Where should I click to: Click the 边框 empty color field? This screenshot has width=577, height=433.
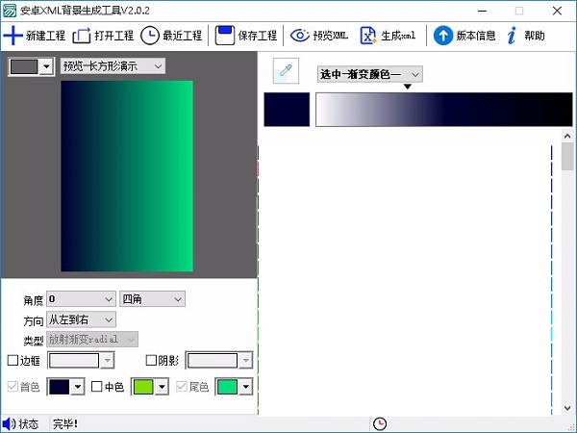click(x=74, y=361)
